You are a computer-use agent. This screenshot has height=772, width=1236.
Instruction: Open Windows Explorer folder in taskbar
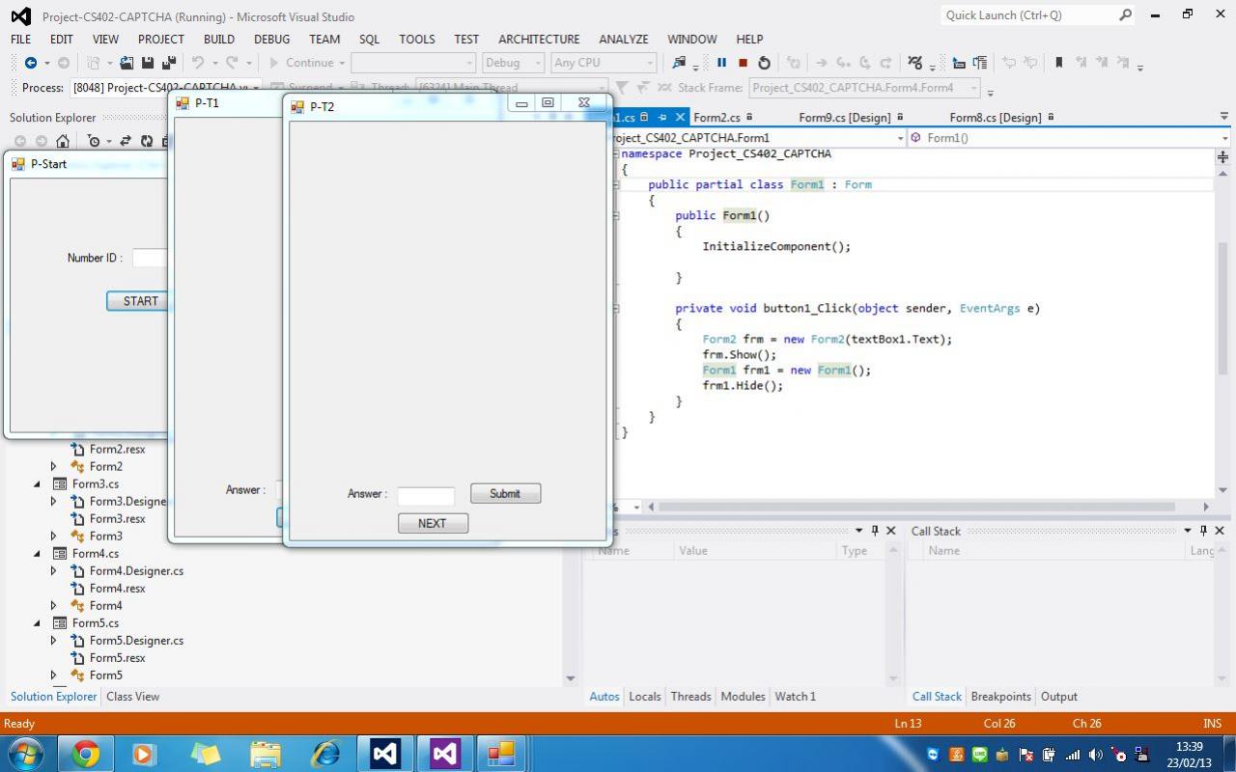(x=265, y=754)
